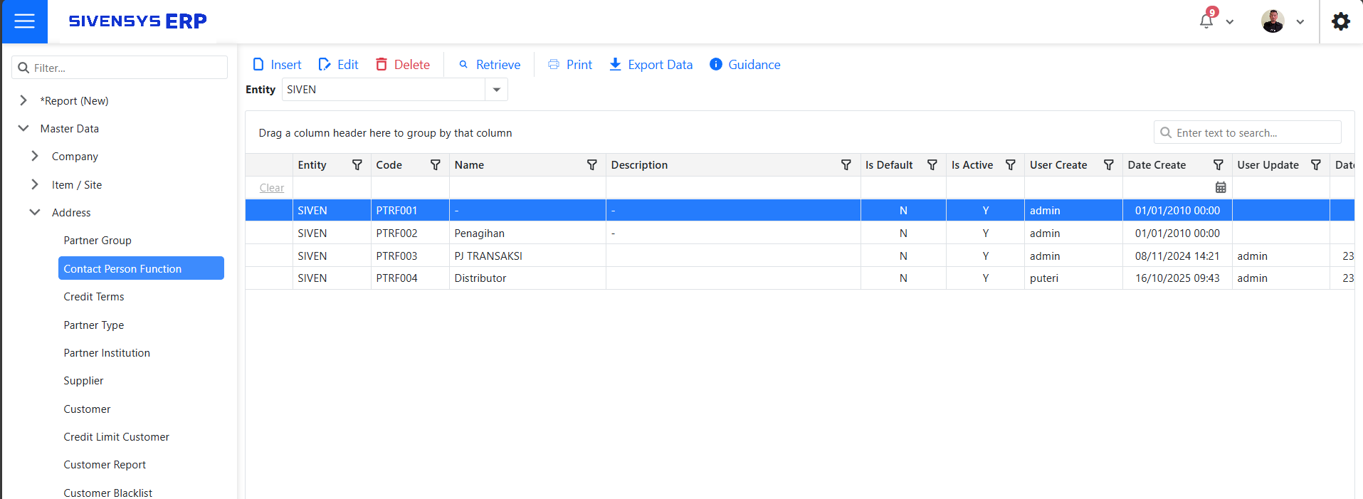This screenshot has height=499, width=1363.
Task: Expand the user account dropdown chevron
Action: (1300, 22)
